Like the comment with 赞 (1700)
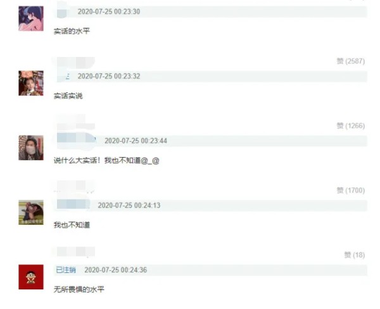Screen dimensions: 380x309 click(x=351, y=190)
